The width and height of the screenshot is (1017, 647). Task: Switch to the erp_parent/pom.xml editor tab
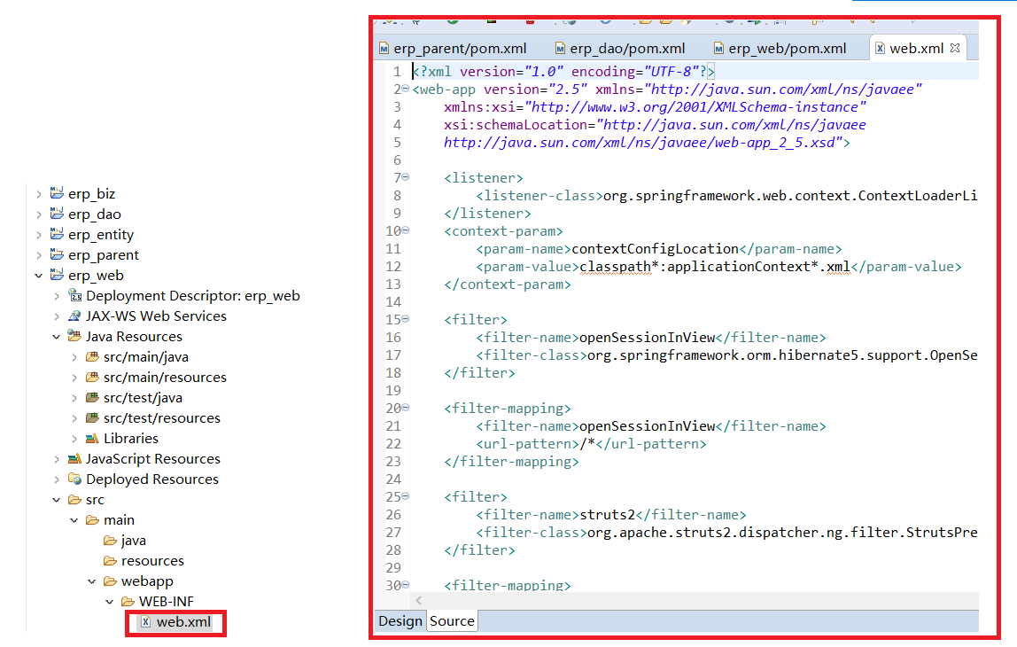click(453, 49)
